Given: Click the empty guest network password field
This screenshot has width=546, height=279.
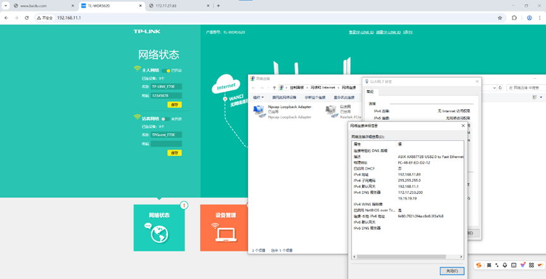Looking at the screenshot, I should tap(166, 144).
